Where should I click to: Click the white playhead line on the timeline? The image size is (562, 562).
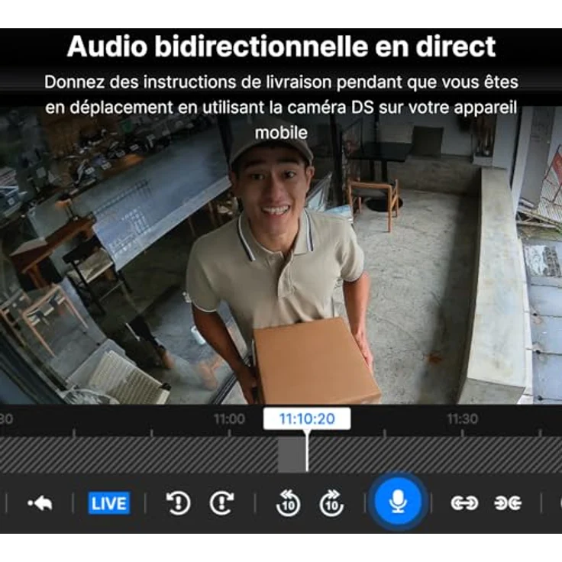pyautogui.click(x=307, y=455)
